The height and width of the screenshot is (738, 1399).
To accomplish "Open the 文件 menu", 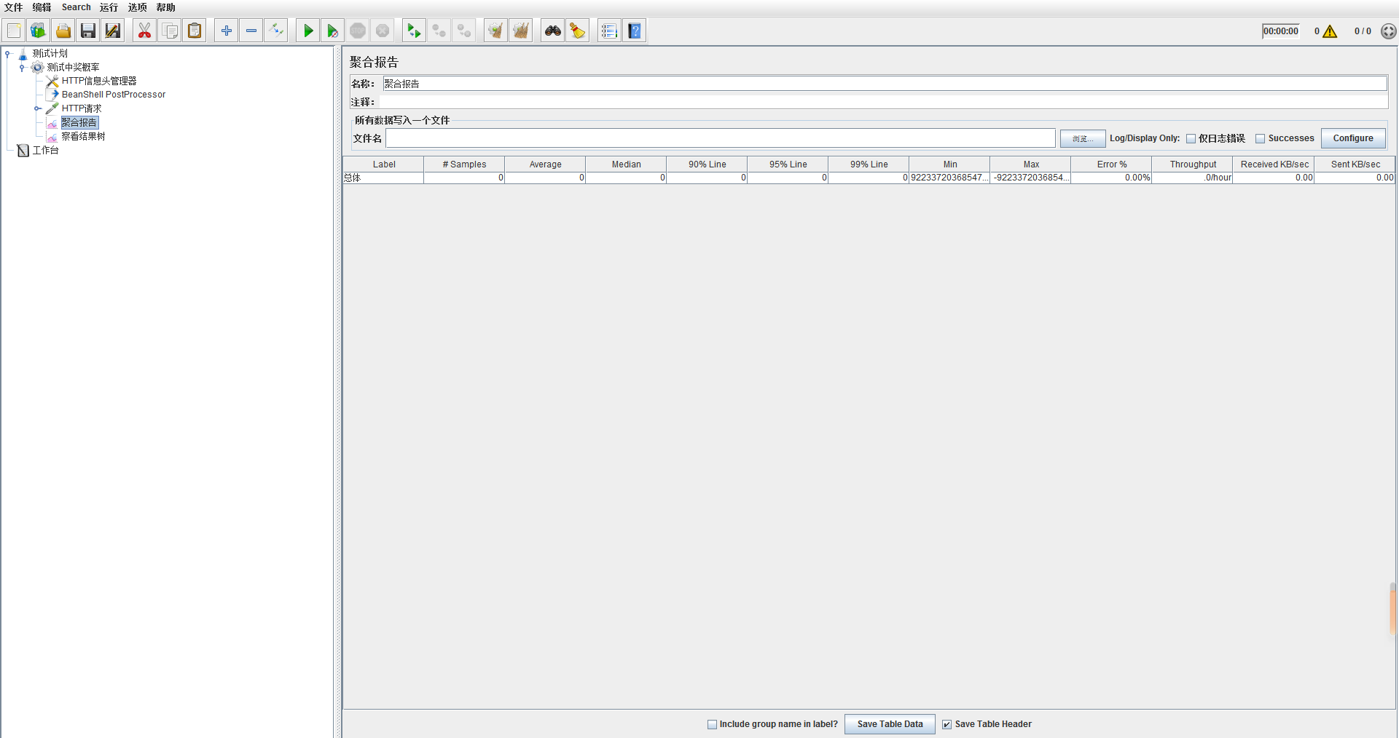I will 13,7.
